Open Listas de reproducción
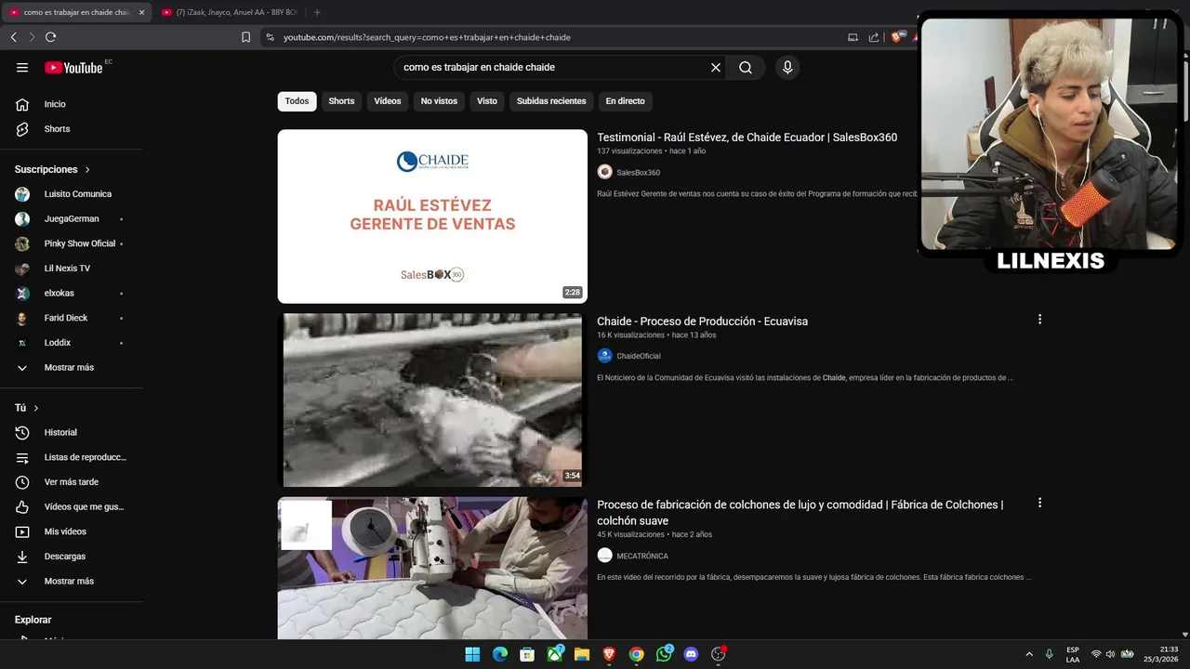Screen dimensions: 1190x669 tap(71, 457)
